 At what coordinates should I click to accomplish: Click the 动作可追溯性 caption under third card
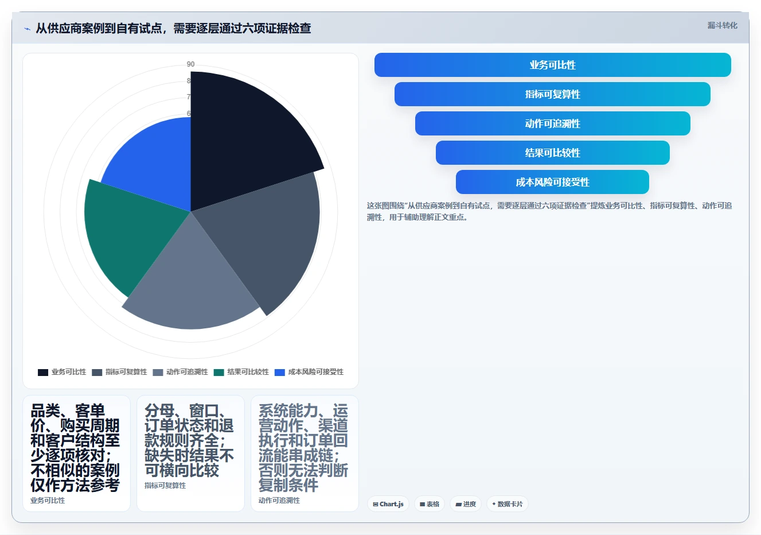[279, 501]
